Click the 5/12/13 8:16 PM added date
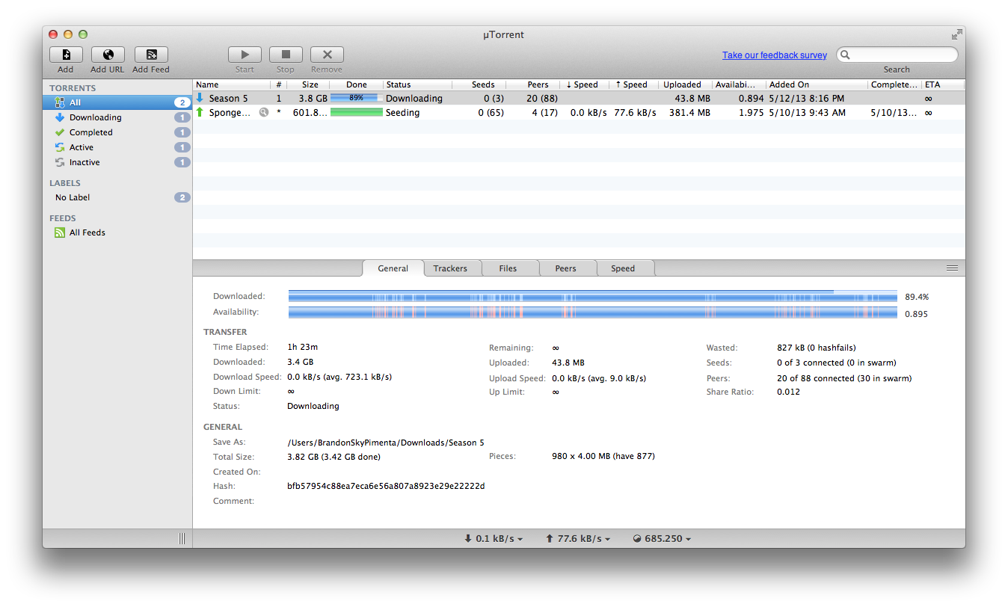Image resolution: width=1008 pixels, height=607 pixels. 807,98
